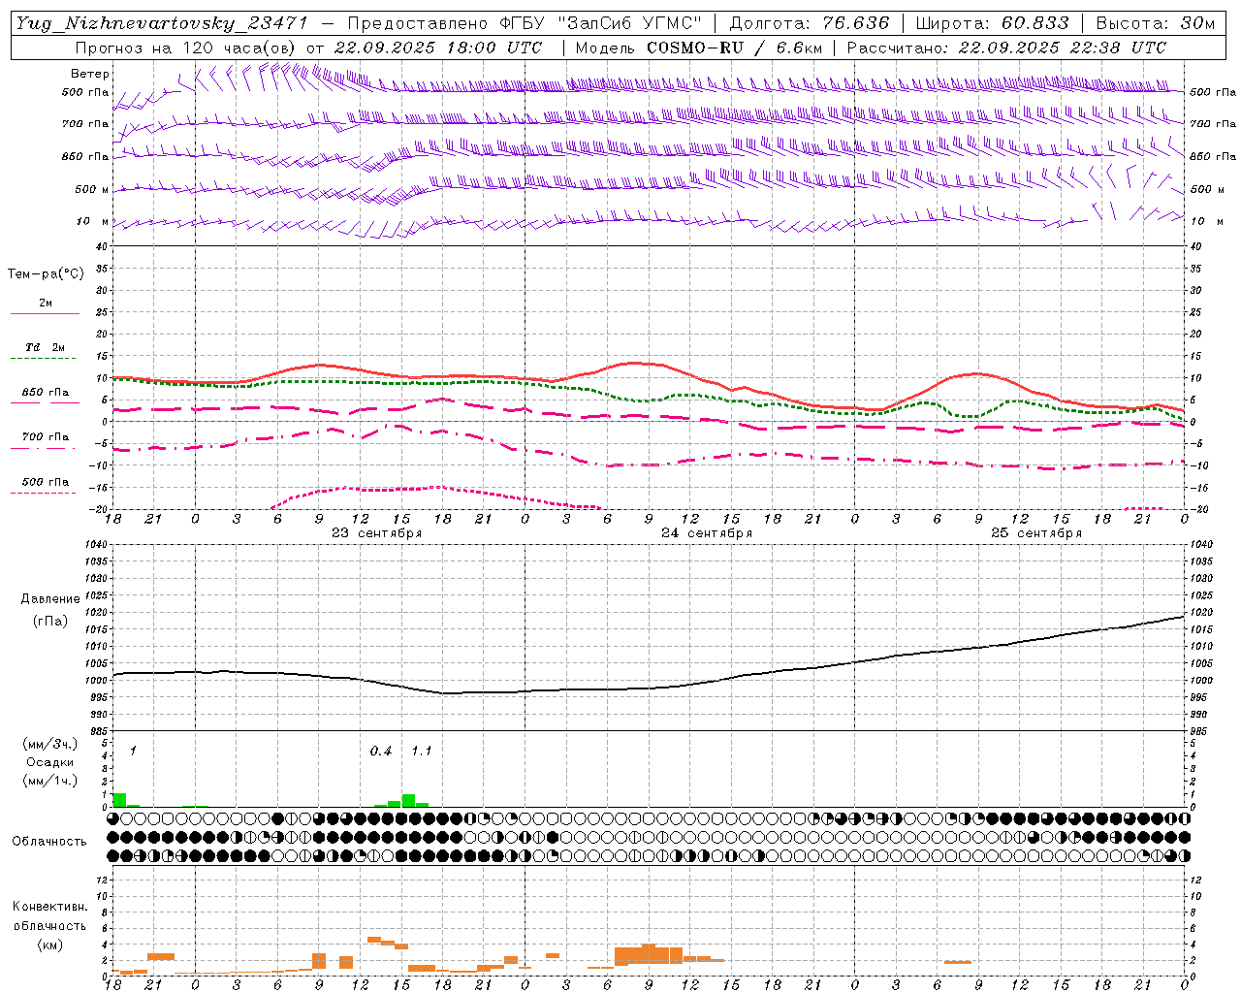Click the Осадки precipitation label

click(x=49, y=762)
